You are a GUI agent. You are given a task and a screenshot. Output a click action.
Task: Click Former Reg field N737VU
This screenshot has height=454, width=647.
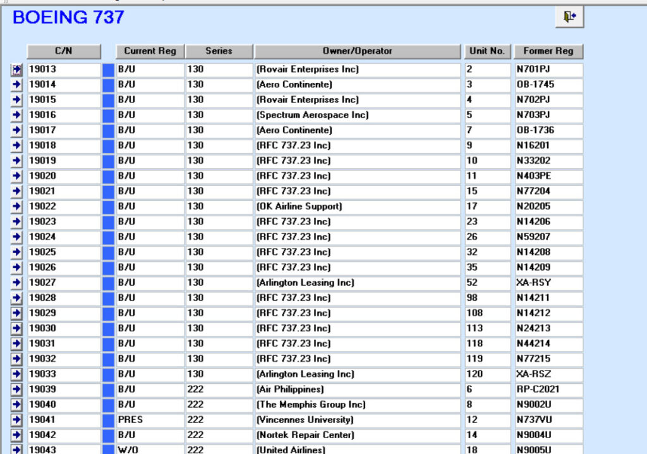coord(548,420)
